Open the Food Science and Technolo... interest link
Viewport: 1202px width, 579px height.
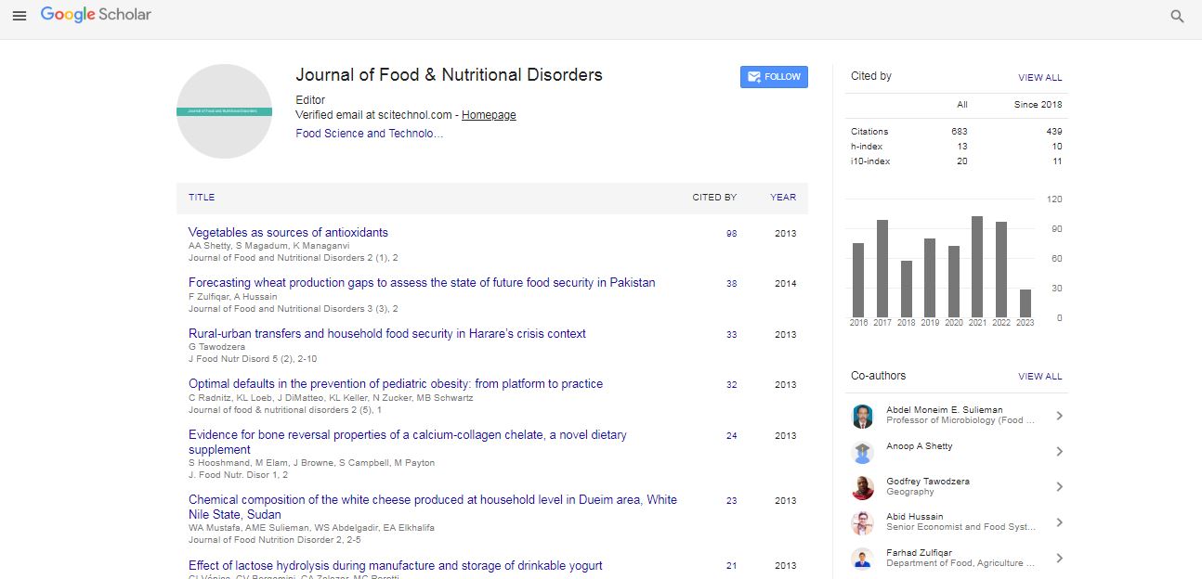click(369, 134)
